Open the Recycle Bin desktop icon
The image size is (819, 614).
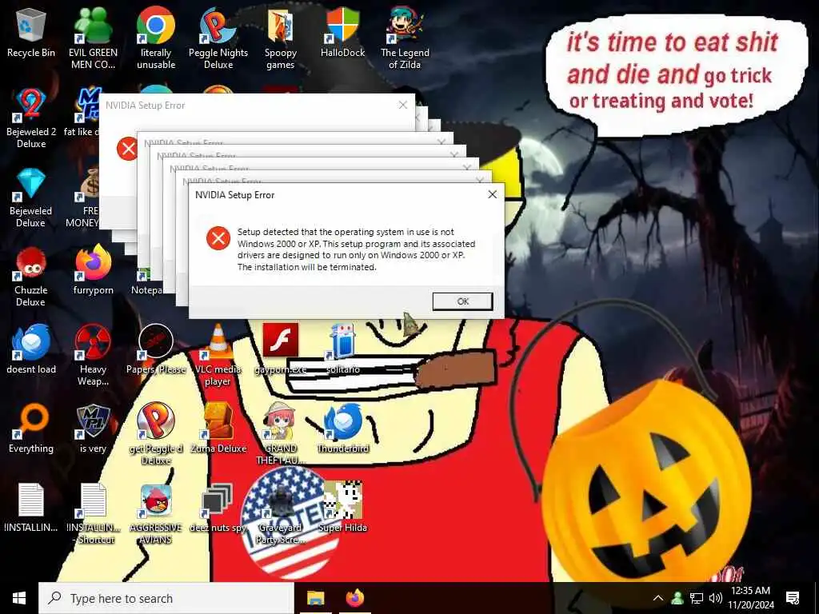point(31,34)
